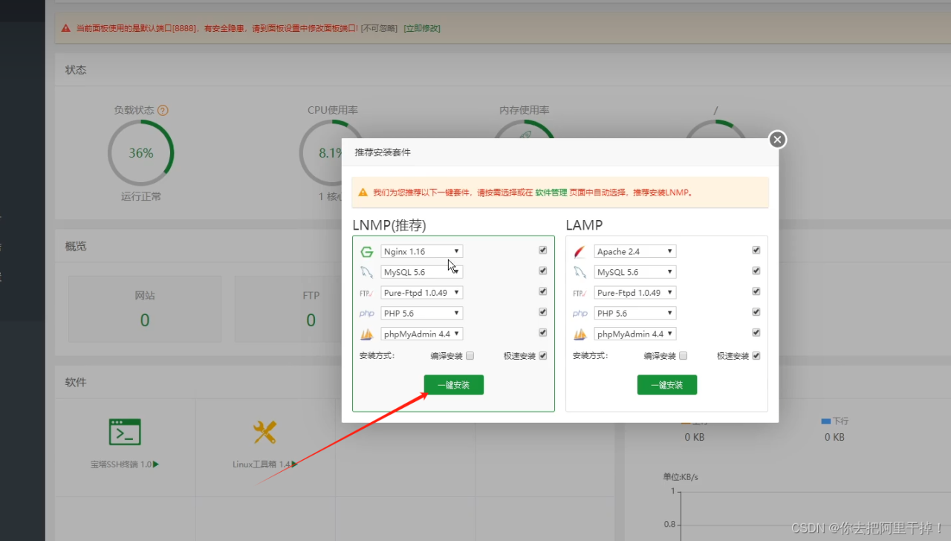Open the LNMP MySQL 5.6 version dropdown
This screenshot has height=541, width=951.
click(422, 272)
